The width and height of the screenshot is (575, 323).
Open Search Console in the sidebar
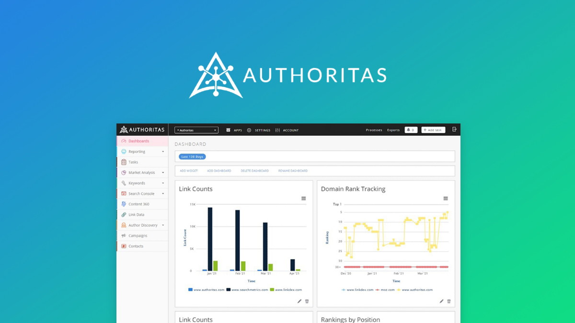(142, 194)
